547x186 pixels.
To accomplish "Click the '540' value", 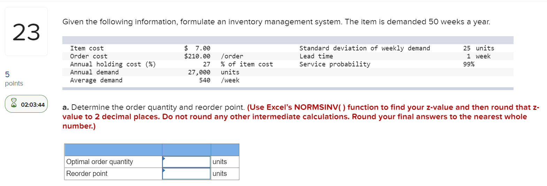I will click(x=205, y=80).
